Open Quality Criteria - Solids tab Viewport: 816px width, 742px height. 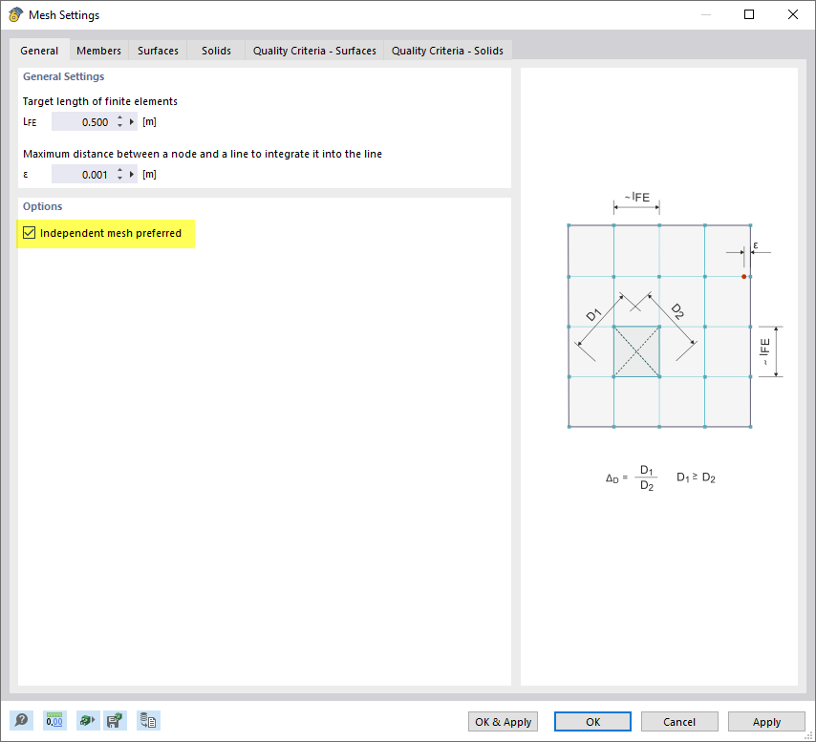447,51
